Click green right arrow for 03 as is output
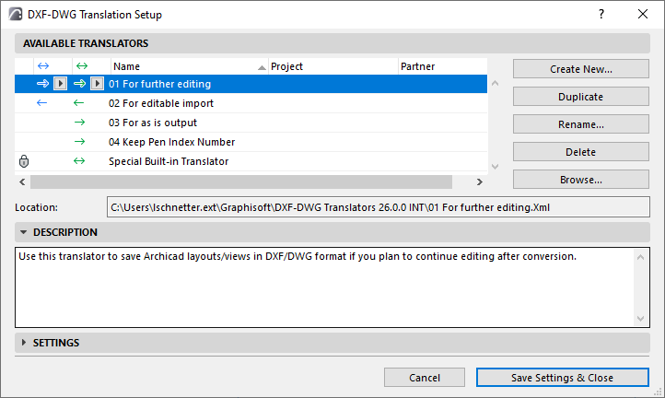Image resolution: width=665 pixels, height=398 pixels. 79,123
